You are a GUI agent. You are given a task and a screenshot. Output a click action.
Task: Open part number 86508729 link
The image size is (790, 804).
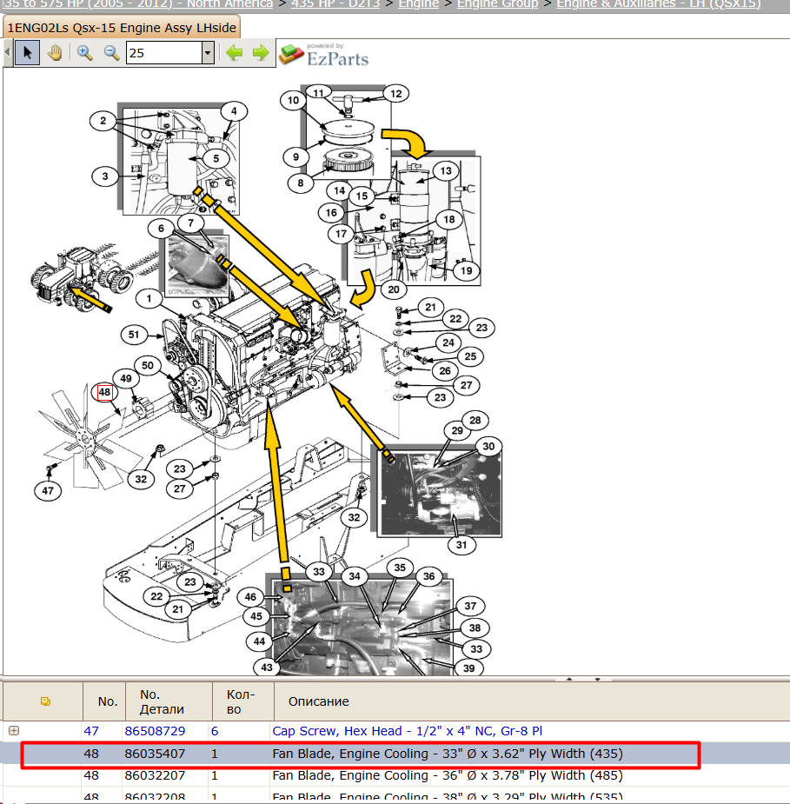155,731
